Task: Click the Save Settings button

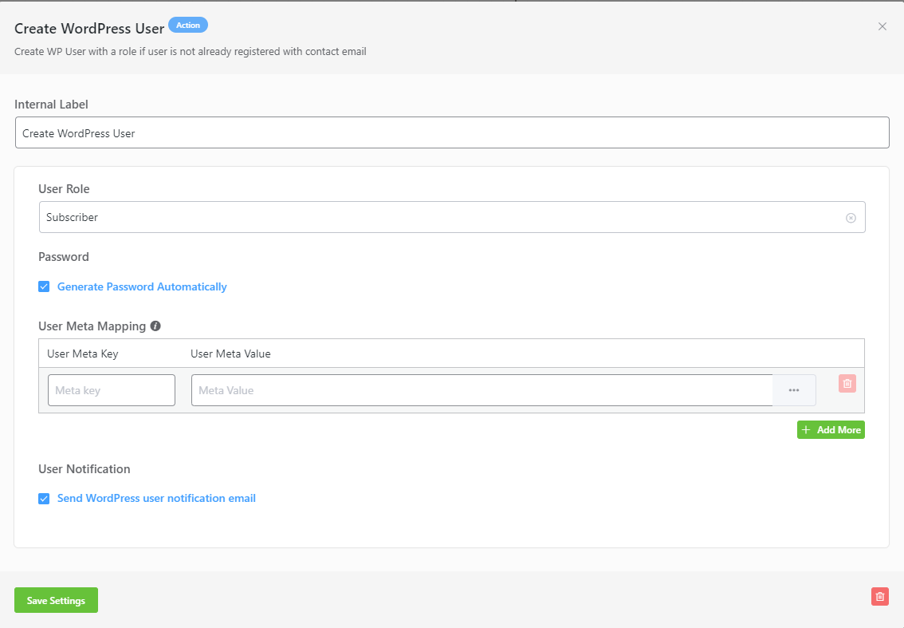Action: pyautogui.click(x=56, y=600)
